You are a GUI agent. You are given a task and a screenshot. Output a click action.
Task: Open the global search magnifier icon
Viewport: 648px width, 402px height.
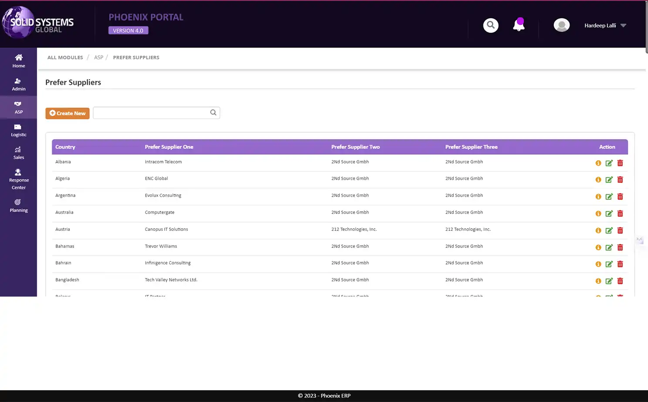[x=491, y=25]
